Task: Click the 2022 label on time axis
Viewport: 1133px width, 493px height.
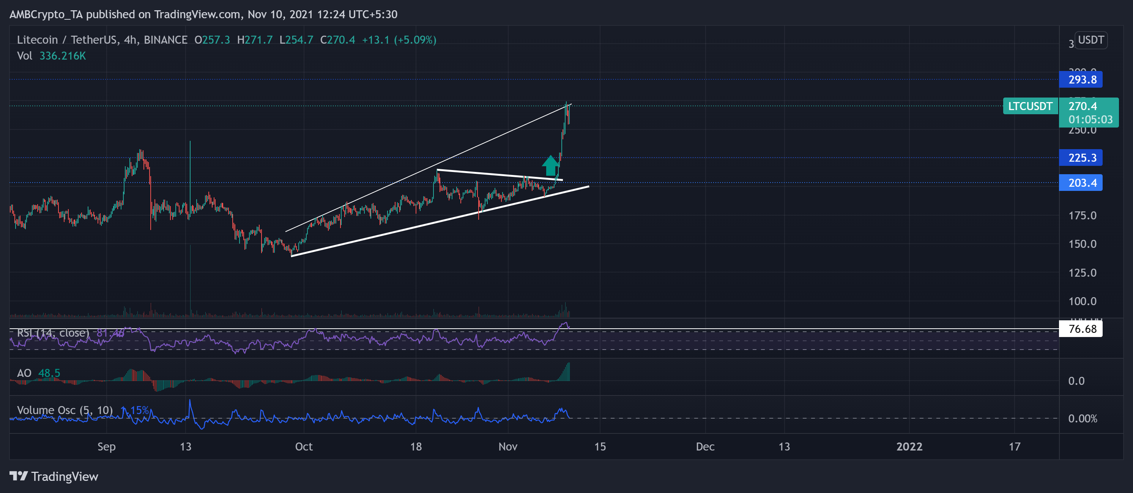Action: (909, 447)
